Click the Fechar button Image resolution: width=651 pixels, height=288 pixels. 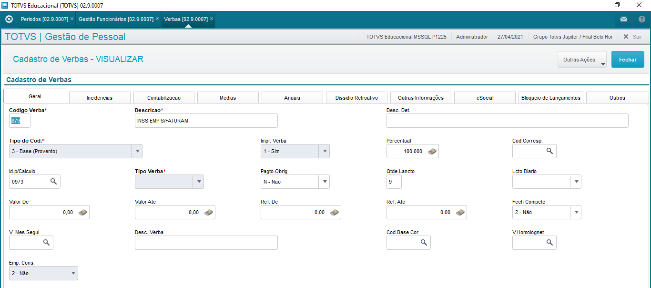[x=628, y=60]
